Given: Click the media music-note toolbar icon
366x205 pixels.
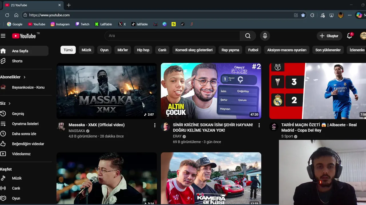Looking at the screenshot, I should point(323,15).
